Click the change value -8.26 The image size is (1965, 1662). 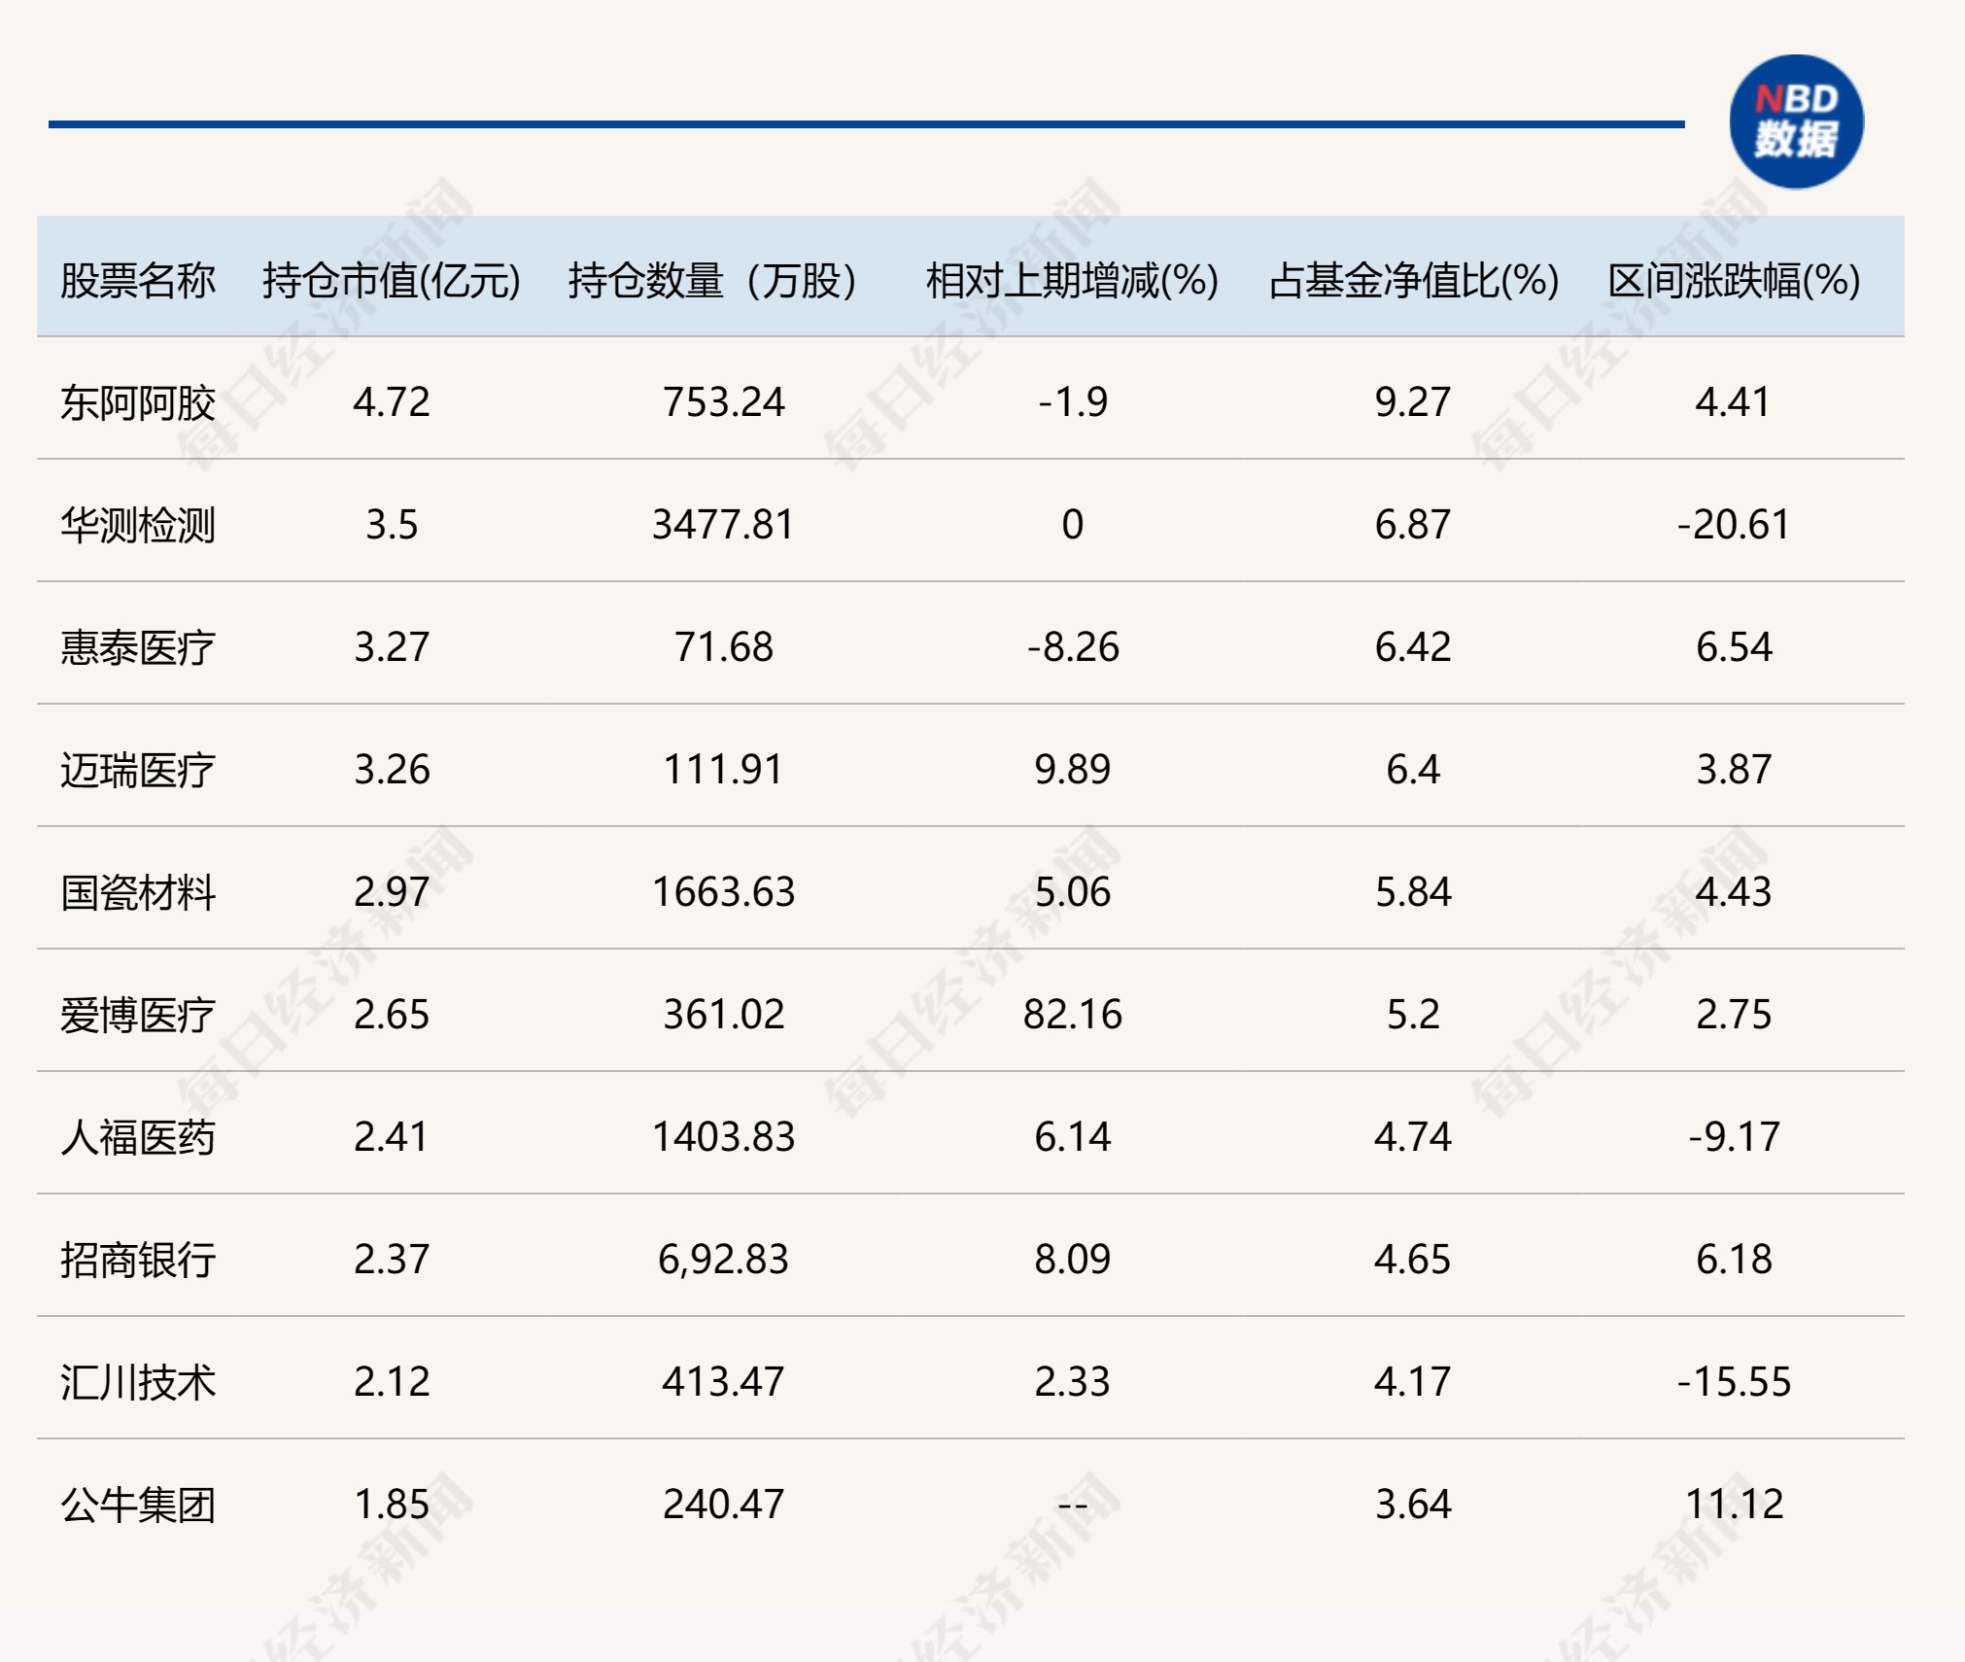pyautogui.click(x=1073, y=647)
